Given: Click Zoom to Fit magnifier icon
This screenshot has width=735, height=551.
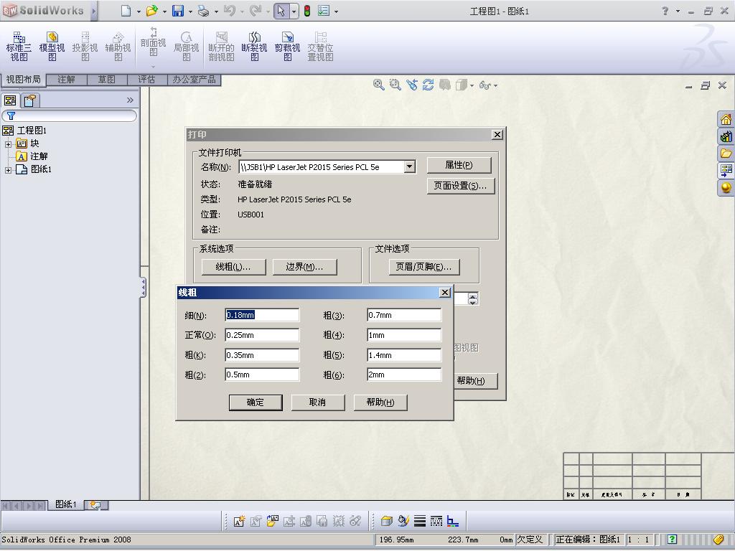Looking at the screenshot, I should tap(379, 85).
